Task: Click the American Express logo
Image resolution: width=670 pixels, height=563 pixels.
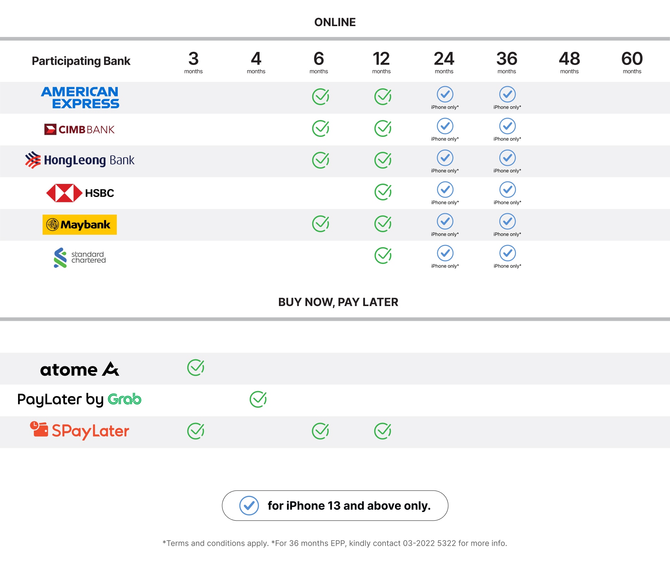Action: pos(80,97)
